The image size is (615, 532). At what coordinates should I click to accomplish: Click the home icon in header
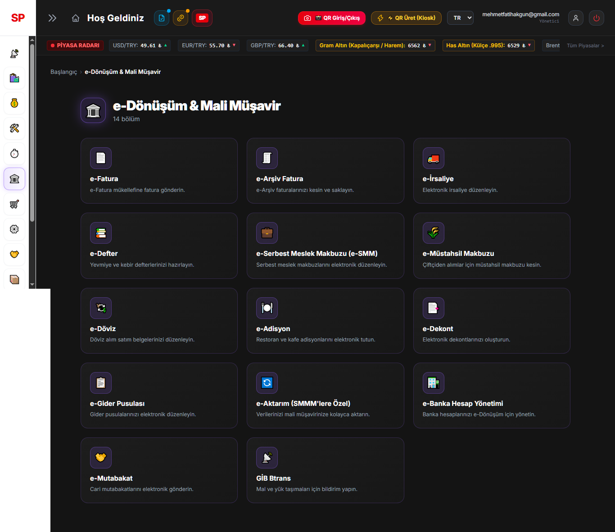click(x=76, y=18)
